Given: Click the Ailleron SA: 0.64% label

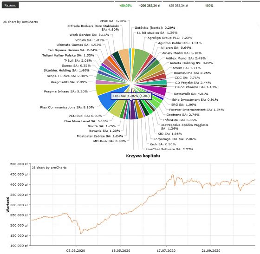Looking at the screenshot, I should (x=176, y=47).
